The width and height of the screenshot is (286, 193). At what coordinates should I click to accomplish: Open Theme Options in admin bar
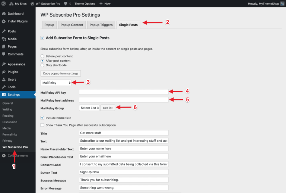pyautogui.click(x=85, y=4)
